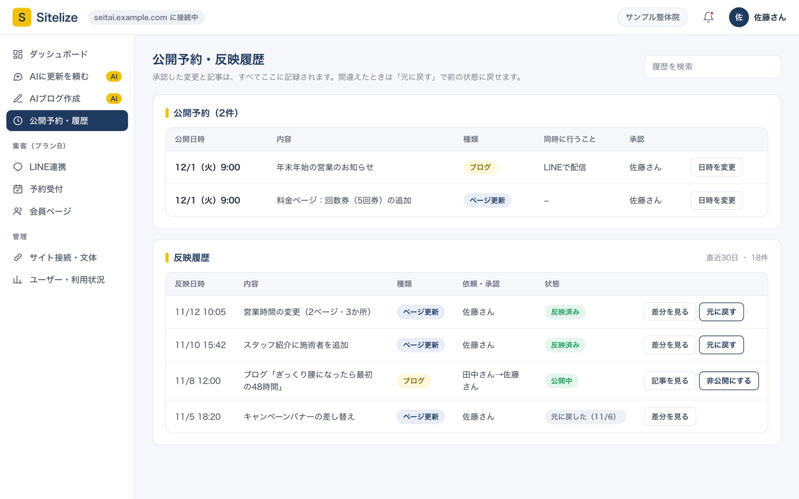799x499 pixels.
Task: Click the ユーザー・利用状況 chart icon
Action: click(18, 280)
